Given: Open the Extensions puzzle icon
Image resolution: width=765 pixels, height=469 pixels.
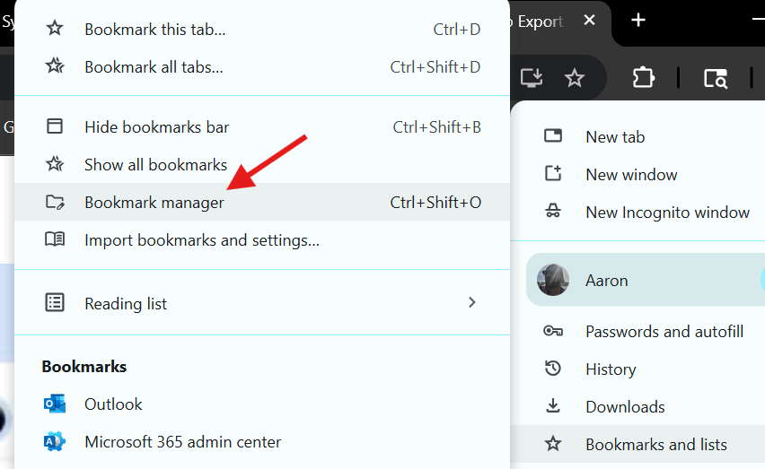Looking at the screenshot, I should tap(643, 78).
